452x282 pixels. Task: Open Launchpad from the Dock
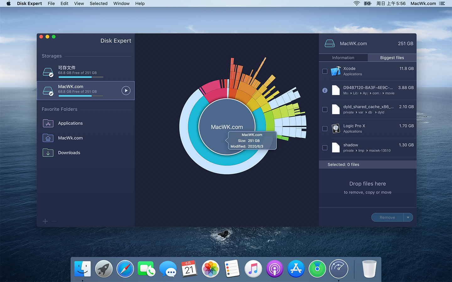click(x=104, y=269)
